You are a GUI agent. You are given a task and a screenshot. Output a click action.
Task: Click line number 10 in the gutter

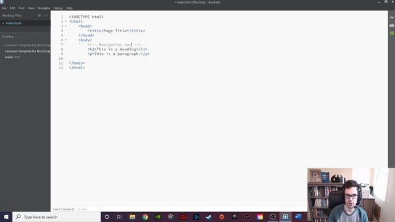(x=61, y=59)
